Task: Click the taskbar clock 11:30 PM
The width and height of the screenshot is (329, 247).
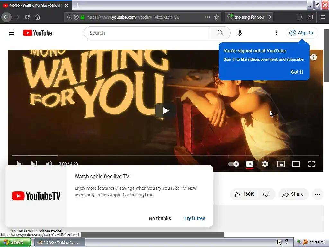Action: [317, 242]
